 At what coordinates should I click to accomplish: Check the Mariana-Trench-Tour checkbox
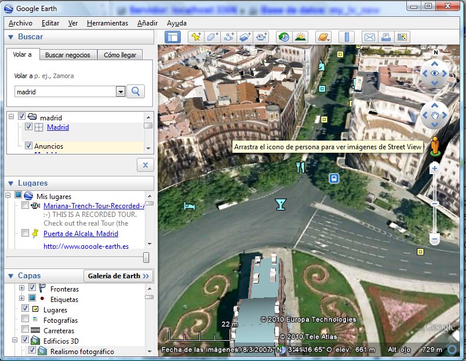click(x=26, y=205)
